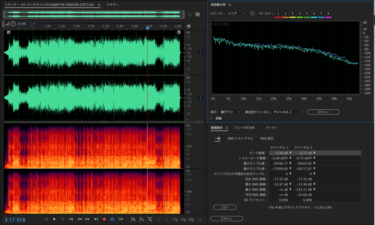This screenshot has width=375, height=225.
Task: Zoom in at in-point icon
Action: [175, 220]
